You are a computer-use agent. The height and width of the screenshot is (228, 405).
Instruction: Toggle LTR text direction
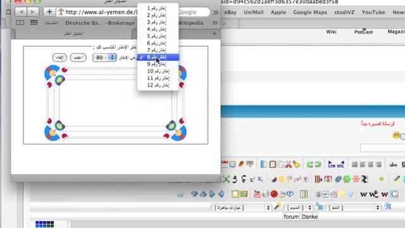[x=332, y=165]
